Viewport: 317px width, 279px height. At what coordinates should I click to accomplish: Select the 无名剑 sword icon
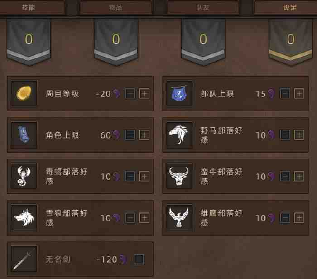point(24,259)
